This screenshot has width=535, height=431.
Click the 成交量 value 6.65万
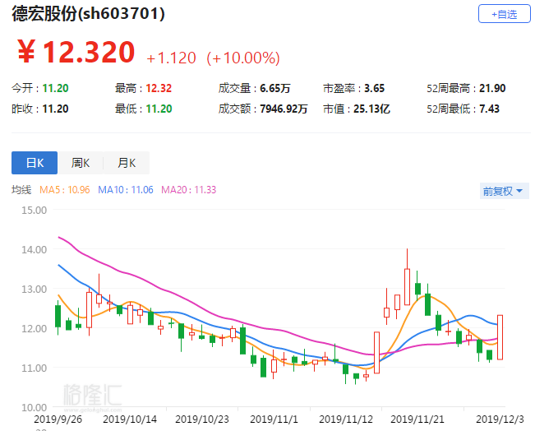point(275,88)
